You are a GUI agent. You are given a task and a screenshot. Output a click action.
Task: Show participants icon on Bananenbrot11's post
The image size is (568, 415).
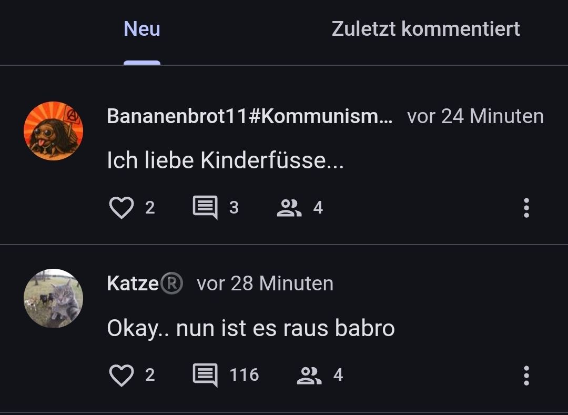click(x=289, y=208)
